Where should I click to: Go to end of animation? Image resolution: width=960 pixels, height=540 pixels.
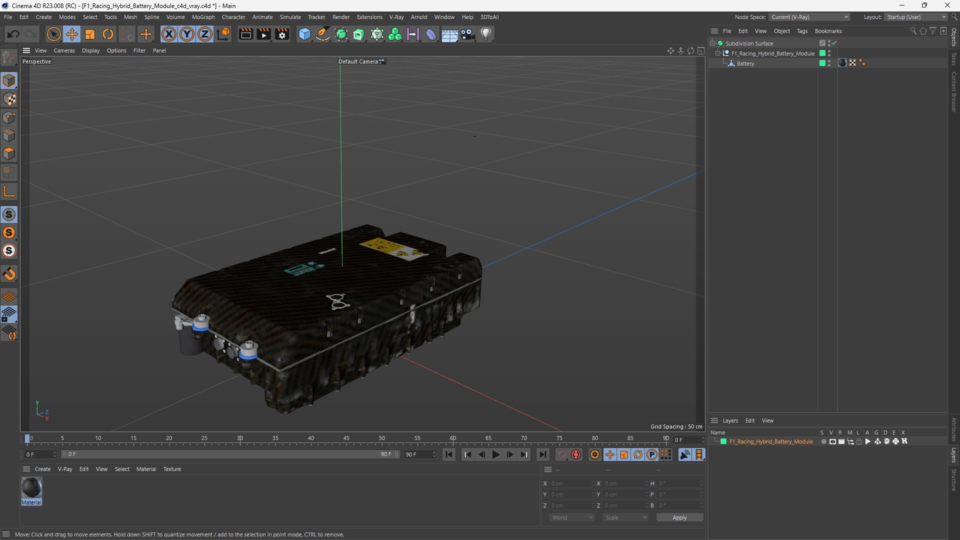click(542, 454)
